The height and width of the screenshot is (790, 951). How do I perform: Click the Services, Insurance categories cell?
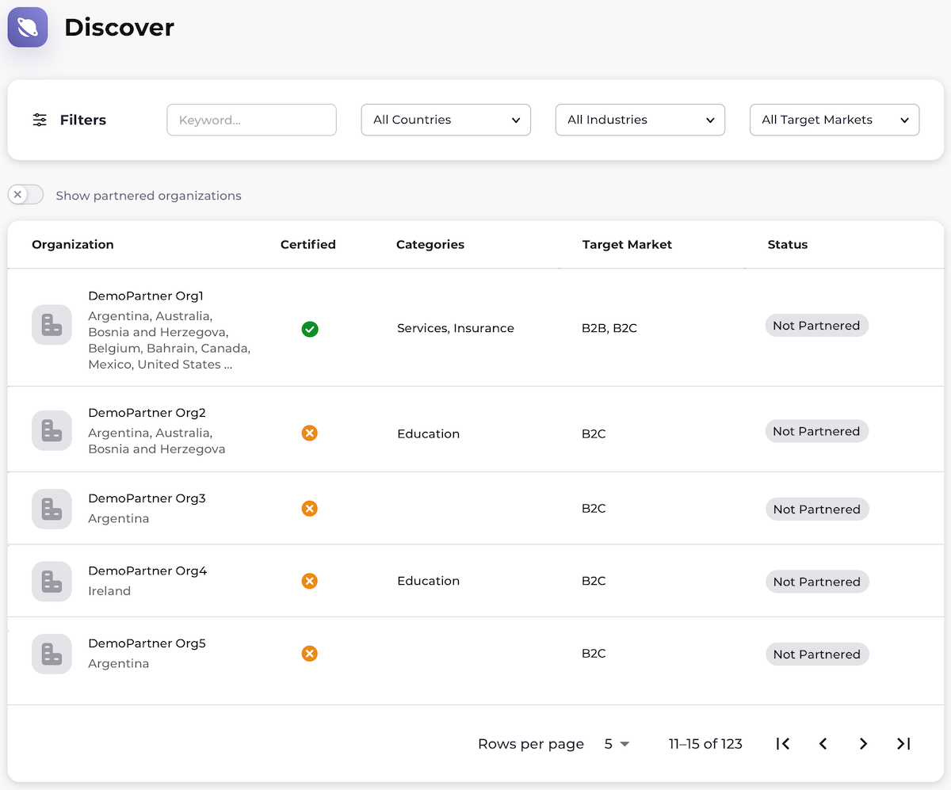[x=456, y=328]
